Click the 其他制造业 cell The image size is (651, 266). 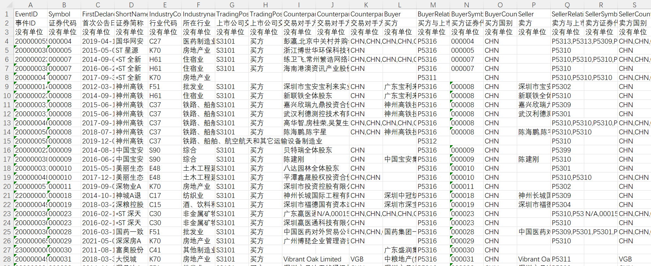(x=198, y=250)
